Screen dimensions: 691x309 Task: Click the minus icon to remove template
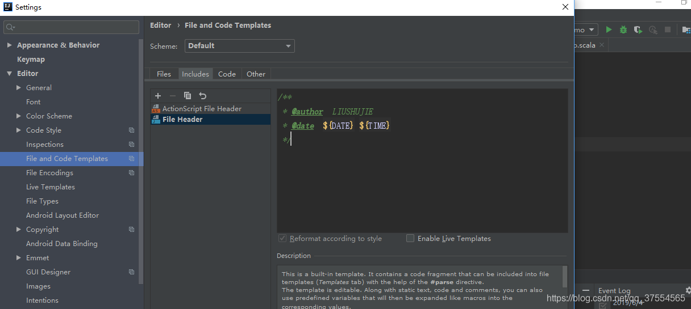(173, 96)
